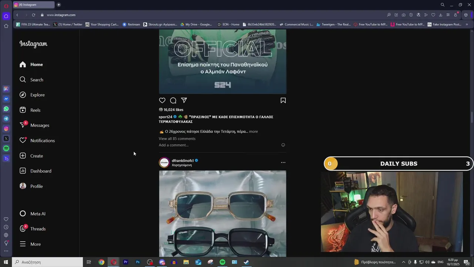
Task: Share the sport24 post via paper plane icon
Action: 184,100
